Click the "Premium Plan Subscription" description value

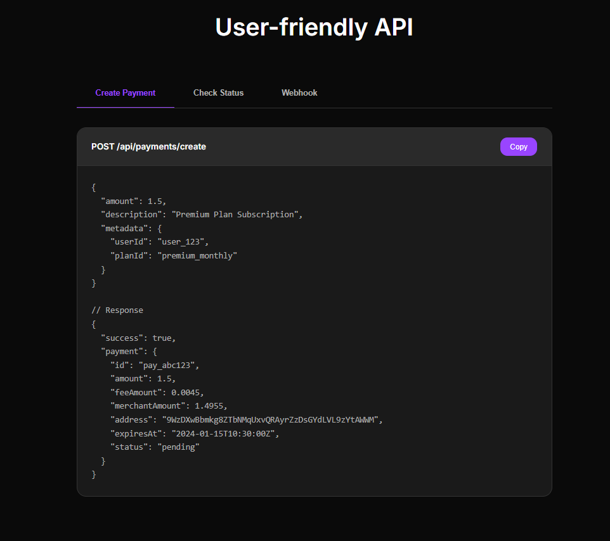pyautogui.click(x=235, y=215)
